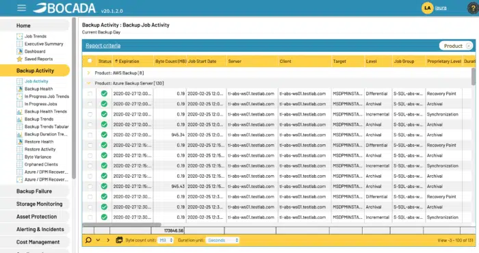
Task: Open the help question mark icon
Action: click(474, 8)
